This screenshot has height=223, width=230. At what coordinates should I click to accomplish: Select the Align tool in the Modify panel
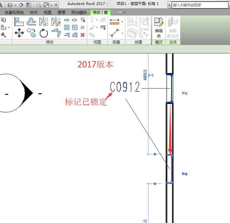19,21
